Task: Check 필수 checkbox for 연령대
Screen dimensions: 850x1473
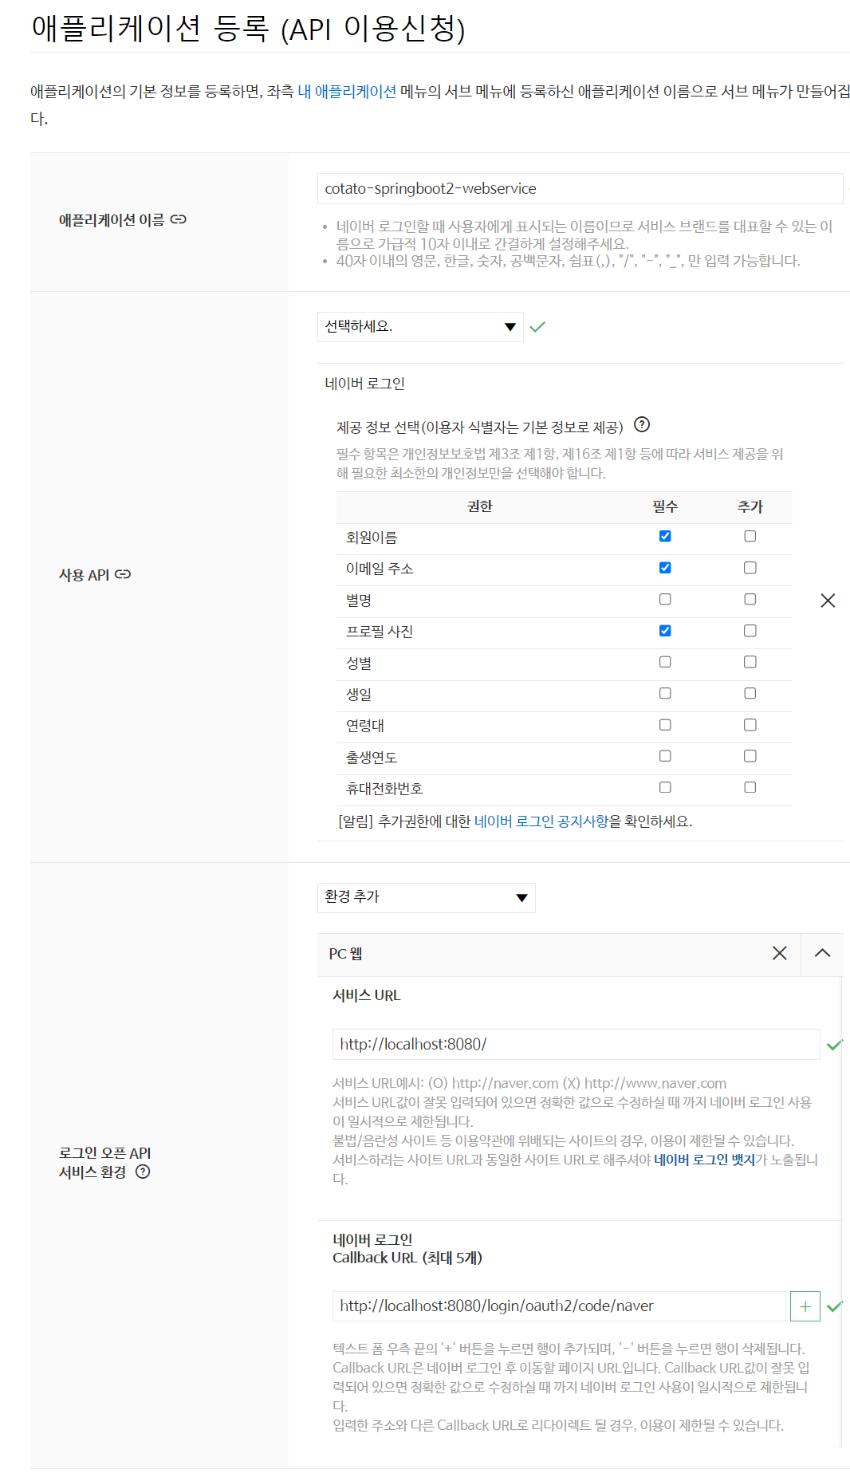Action: (665, 725)
